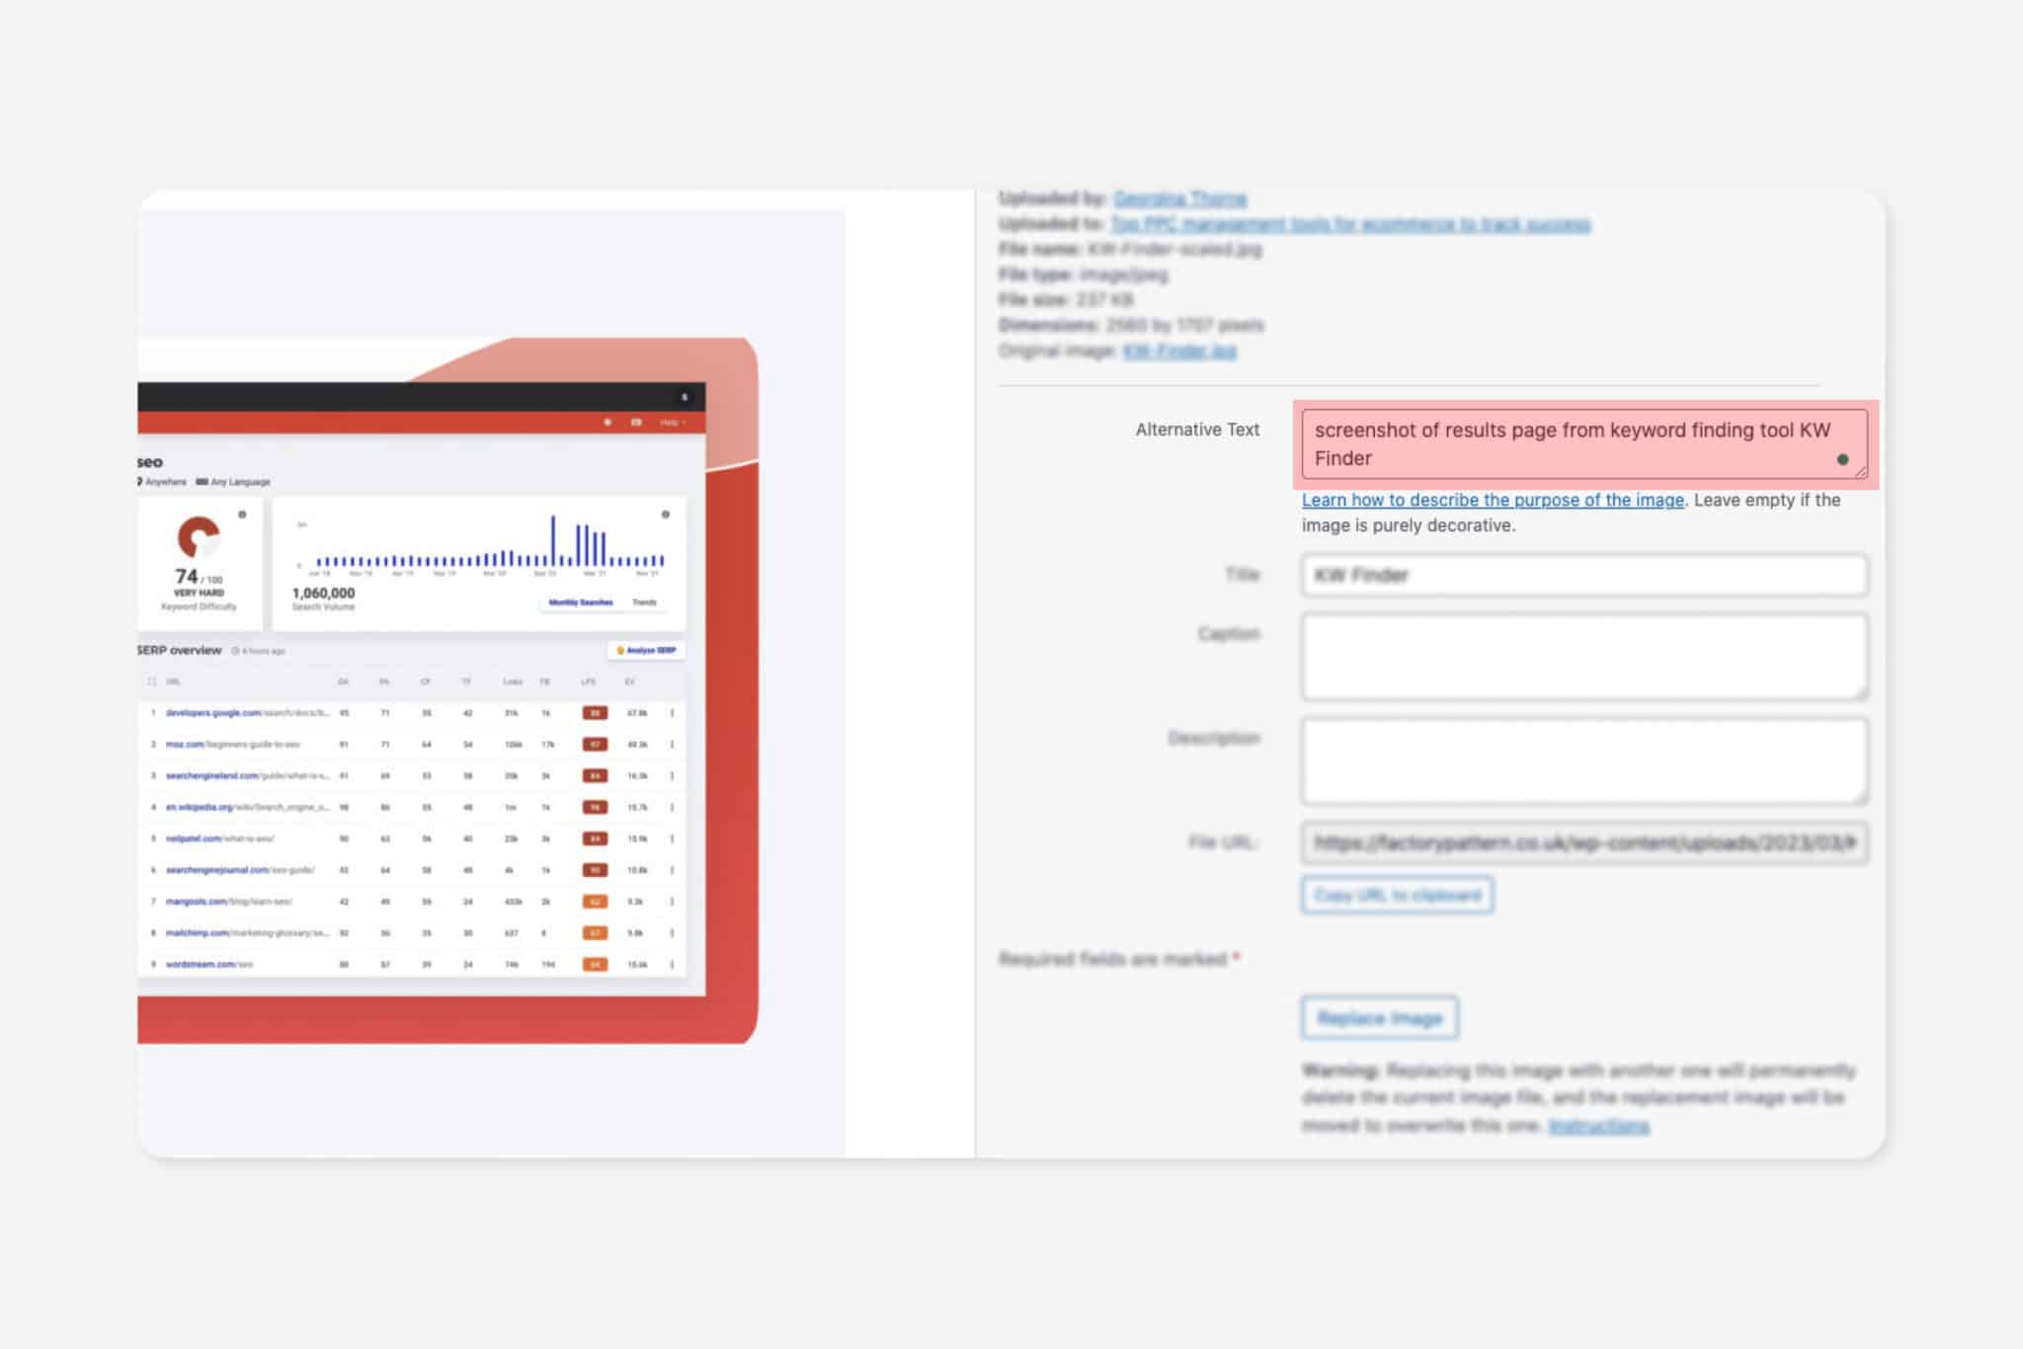Switch to the Trends tab

[644, 602]
